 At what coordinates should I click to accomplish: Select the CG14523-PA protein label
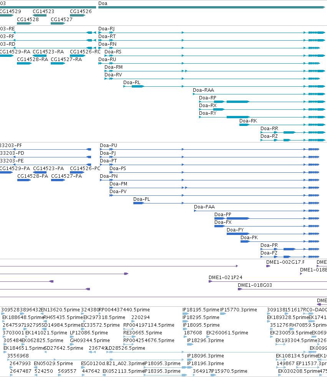[48, 169]
